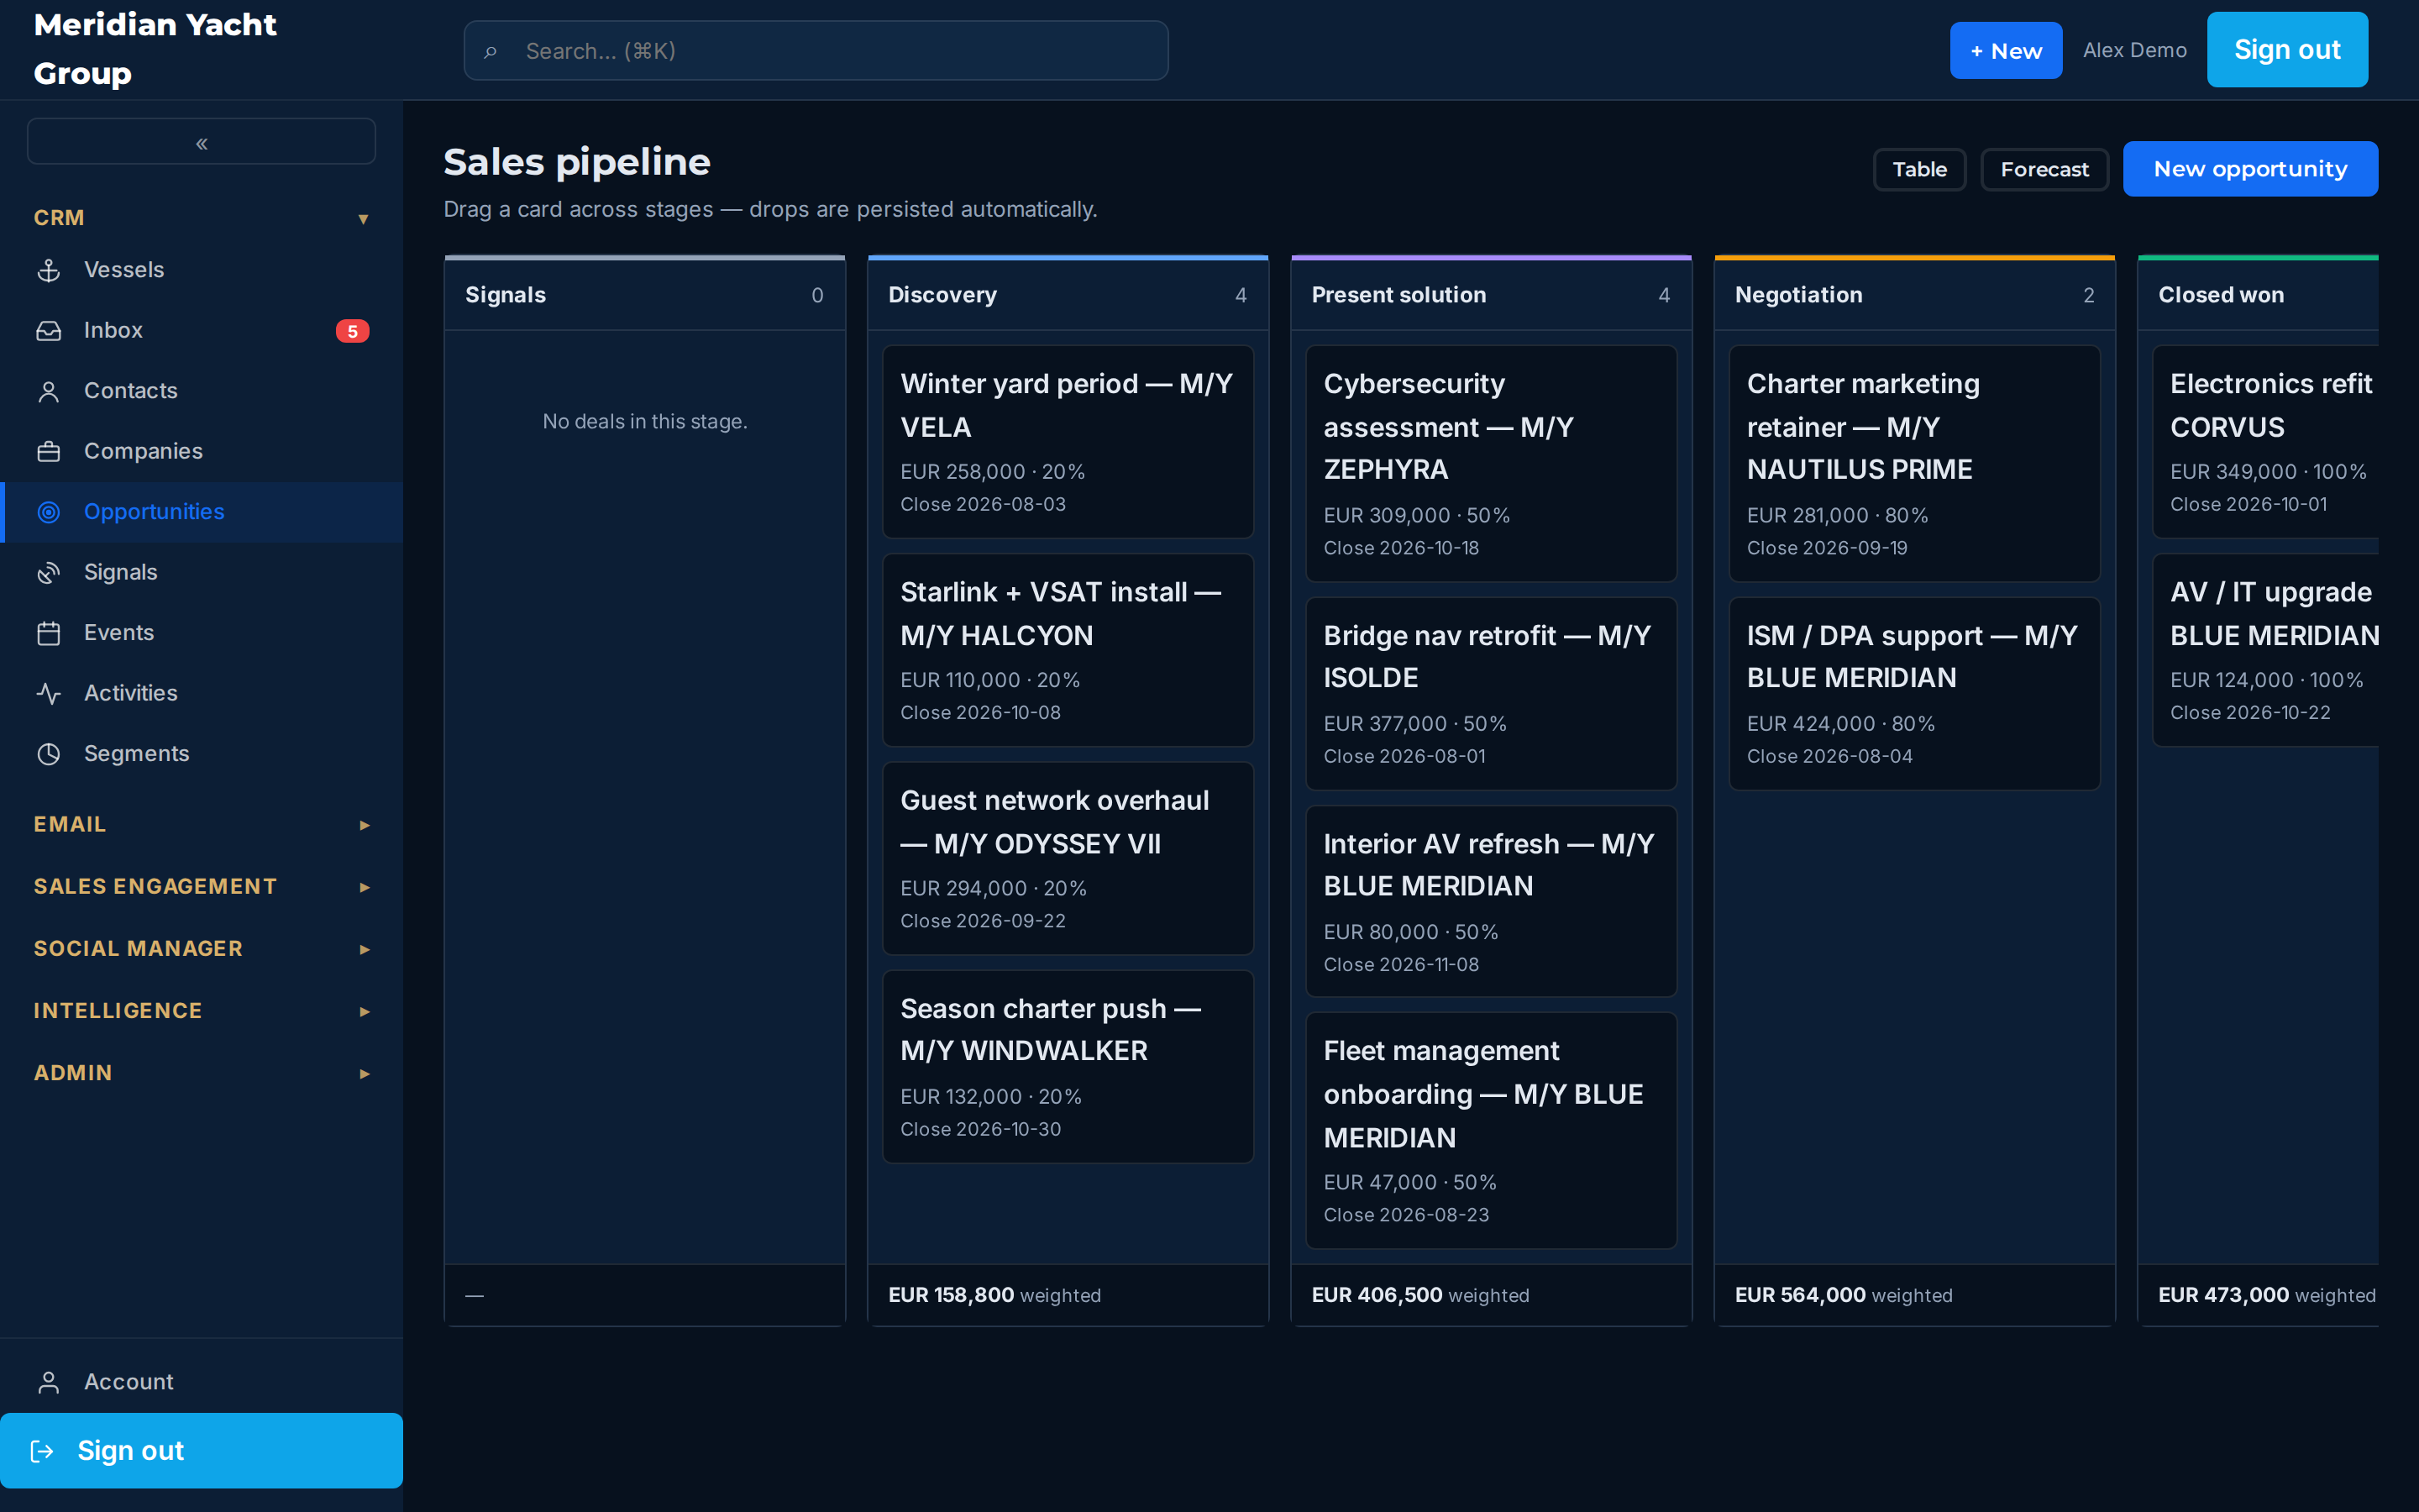Expand the EMAIL section
The width and height of the screenshot is (2419, 1512).
[202, 824]
